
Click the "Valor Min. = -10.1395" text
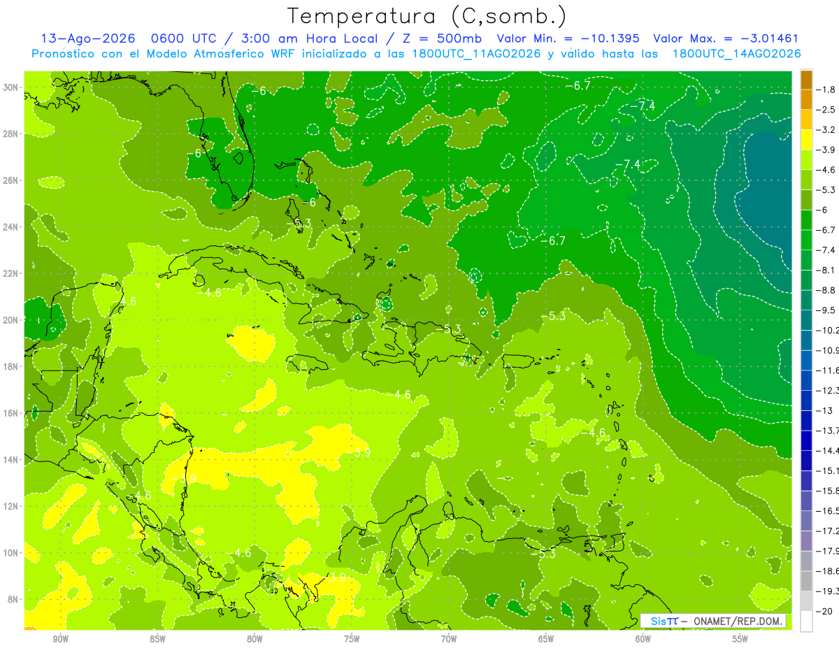pyautogui.click(x=569, y=39)
